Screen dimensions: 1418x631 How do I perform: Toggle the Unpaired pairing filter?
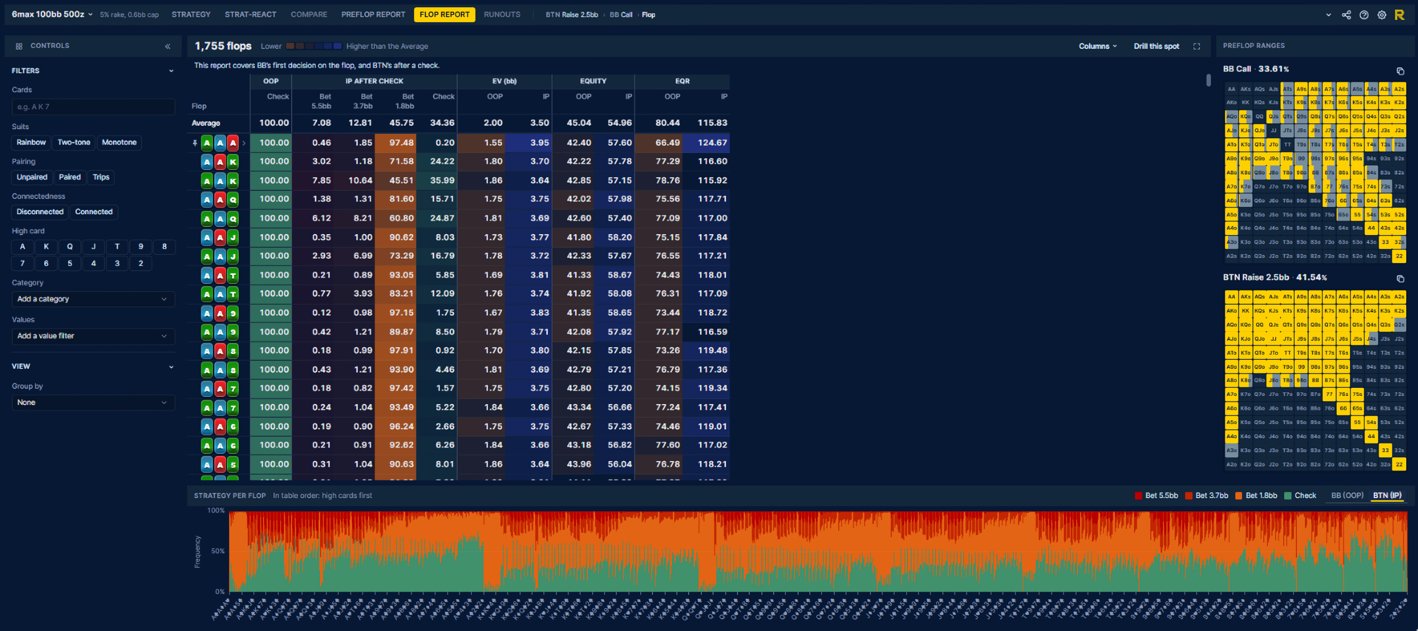tap(32, 177)
